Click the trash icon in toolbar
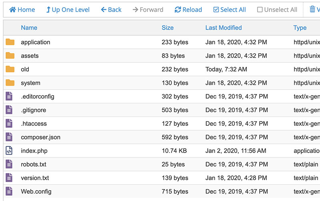This screenshot has height=201, width=320. pos(312,10)
